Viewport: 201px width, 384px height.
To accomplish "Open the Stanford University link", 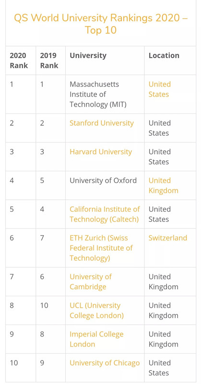I will (102, 123).
